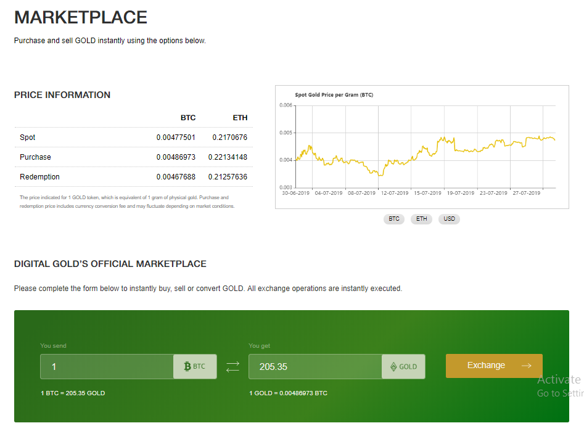584x431 pixels.
Task: Click the 1 BTC = 205.35 GOLD rate text
Action: [x=72, y=393]
